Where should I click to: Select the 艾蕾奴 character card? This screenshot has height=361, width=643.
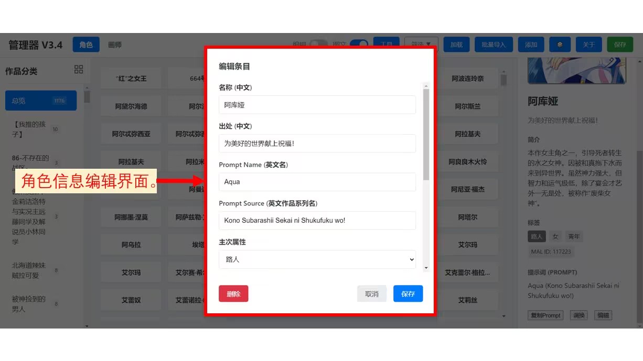click(x=131, y=300)
